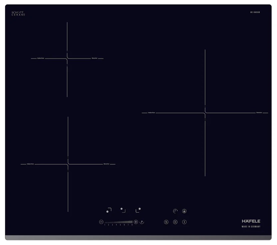Click the Booster label of the right zone
Image resolution: width=277 pixels, height=245 pixels.
tap(259, 113)
